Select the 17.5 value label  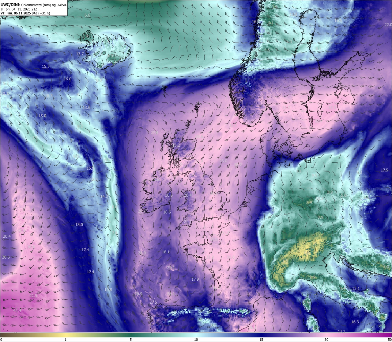(384, 170)
